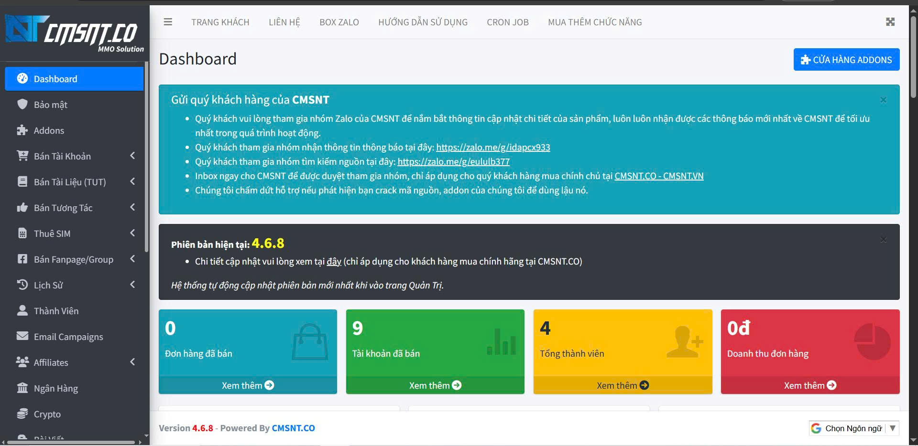Expand the Thuê SIM submenu arrow

(x=132, y=233)
